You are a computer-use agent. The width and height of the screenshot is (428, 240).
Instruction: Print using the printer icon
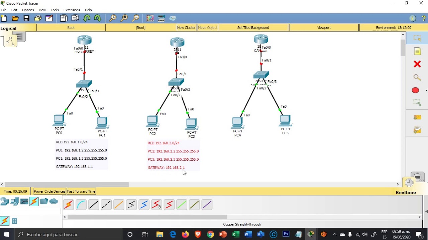pos(38,18)
